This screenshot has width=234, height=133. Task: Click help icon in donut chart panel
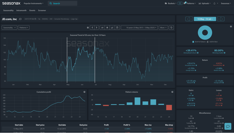tap(231, 26)
